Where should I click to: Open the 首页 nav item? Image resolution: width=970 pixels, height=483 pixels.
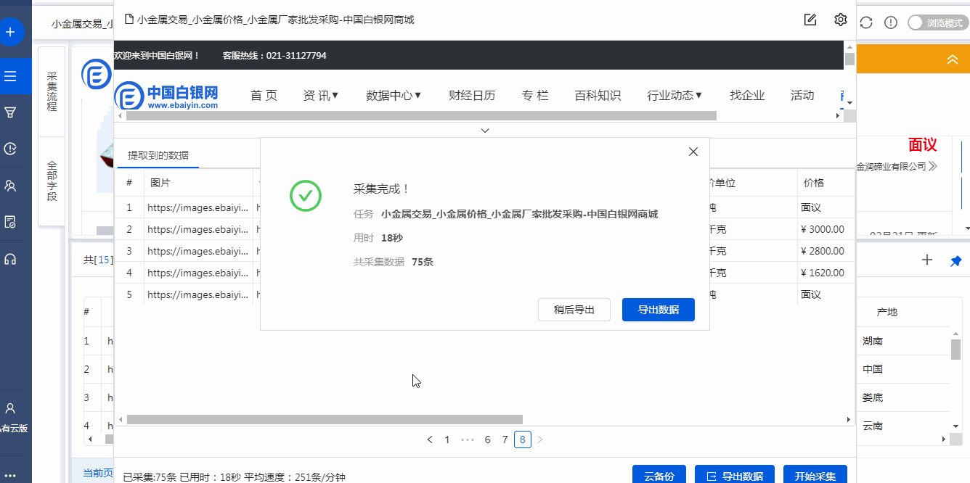coord(264,95)
